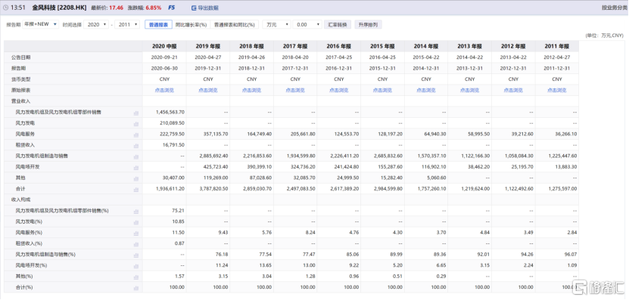The image size is (629, 300).
Task: Open 点击浏览 link for 2018 年报
Action: pos(251,91)
